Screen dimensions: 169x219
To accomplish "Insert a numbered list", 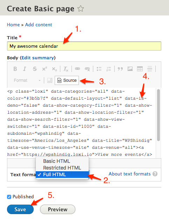I will (x=109, y=69).
